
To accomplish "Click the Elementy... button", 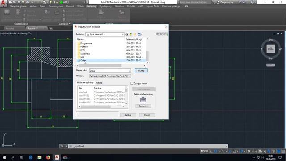I will click(143, 106).
